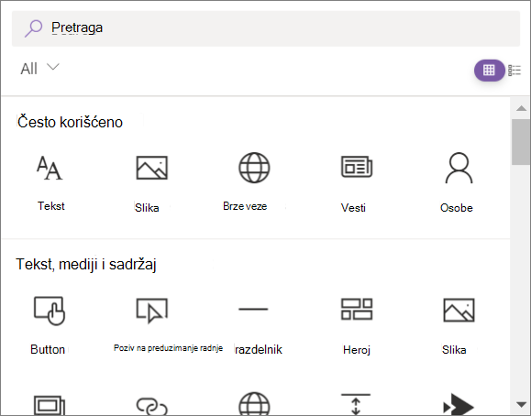Click the scrollbar down arrow
531x416 pixels.
[521, 404]
